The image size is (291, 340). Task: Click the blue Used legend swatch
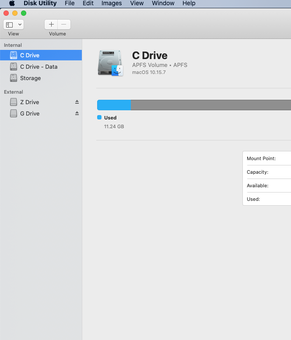pos(99,117)
